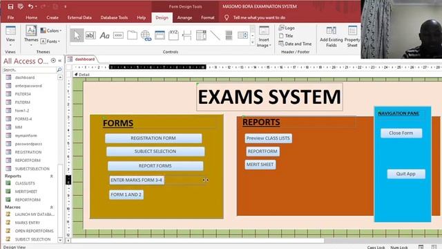Choose the Toggle Button control
This screenshot has width=442, height=249.
229,35
